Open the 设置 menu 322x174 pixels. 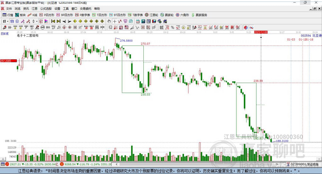(x=57, y=8)
